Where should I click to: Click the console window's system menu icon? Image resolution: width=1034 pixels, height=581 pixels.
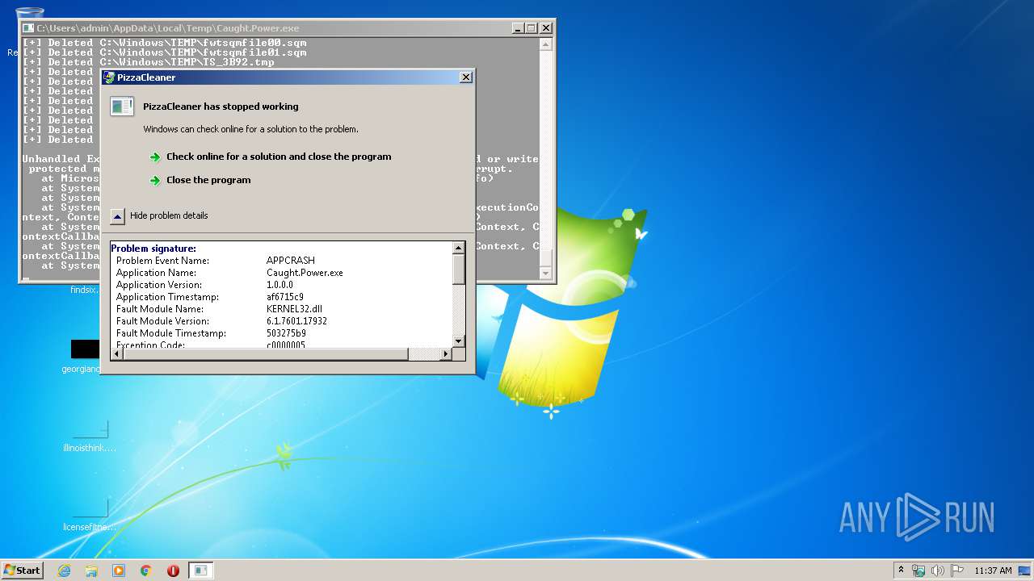pos(28,28)
